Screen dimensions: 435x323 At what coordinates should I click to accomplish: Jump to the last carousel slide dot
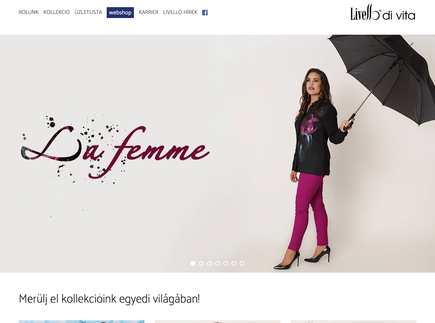(242, 263)
